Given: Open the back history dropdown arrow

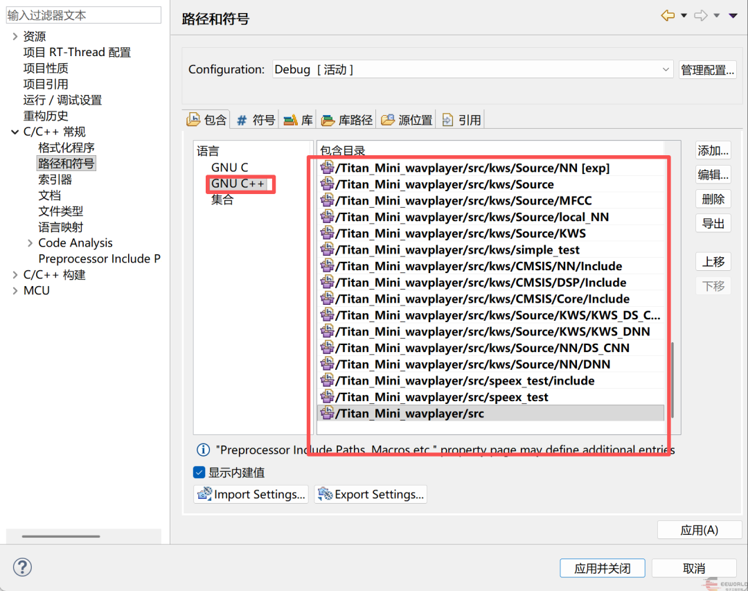Looking at the screenshot, I should 684,16.
